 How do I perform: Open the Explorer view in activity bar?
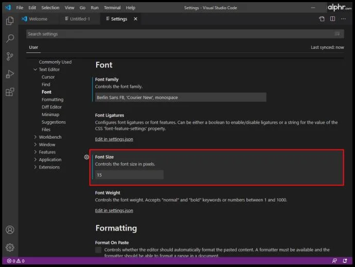[x=10, y=21]
